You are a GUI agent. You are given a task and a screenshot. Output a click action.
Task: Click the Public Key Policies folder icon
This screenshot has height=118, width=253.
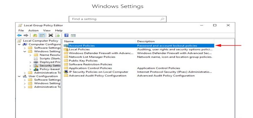[66, 61]
